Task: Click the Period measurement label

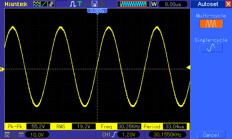Action: (x=152, y=127)
